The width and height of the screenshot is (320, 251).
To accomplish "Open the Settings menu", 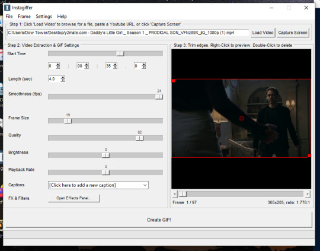I will pyautogui.click(x=44, y=17).
